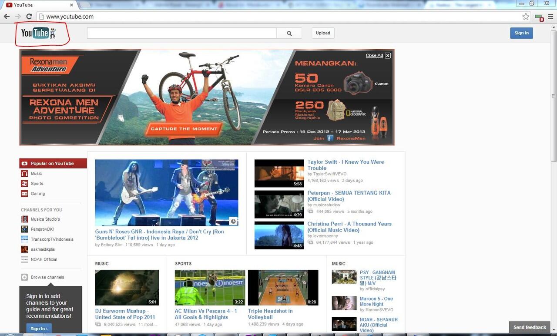Click Send feedback button

(x=530, y=327)
